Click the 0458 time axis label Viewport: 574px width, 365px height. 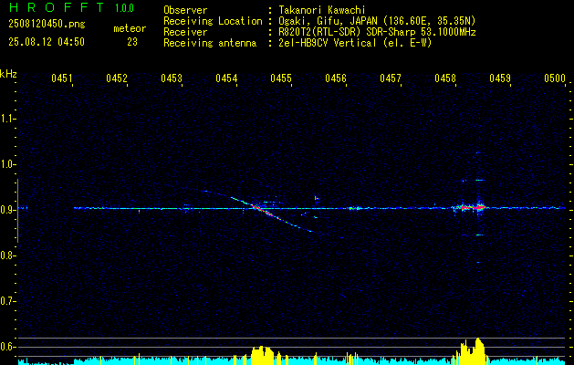[445, 78]
